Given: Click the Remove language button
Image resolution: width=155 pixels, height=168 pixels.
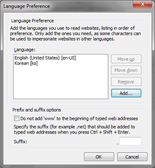Looking at the screenshot, I should click(x=126, y=82).
